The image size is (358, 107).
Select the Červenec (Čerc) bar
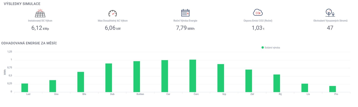pos(193,76)
